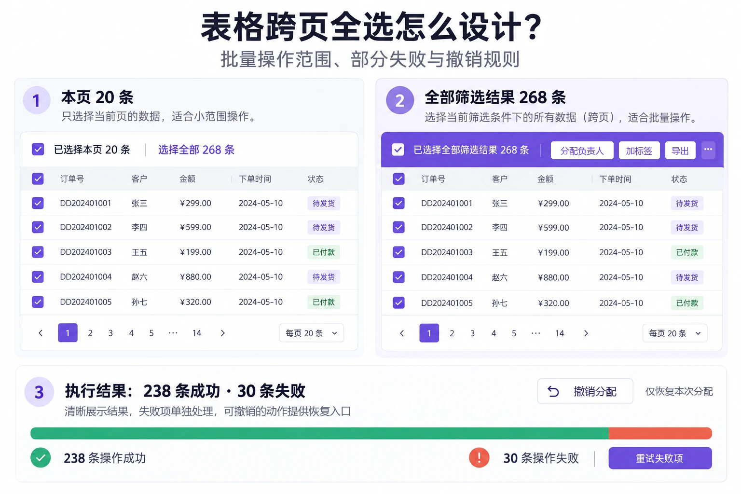Go to previous page in right table

tap(402, 333)
